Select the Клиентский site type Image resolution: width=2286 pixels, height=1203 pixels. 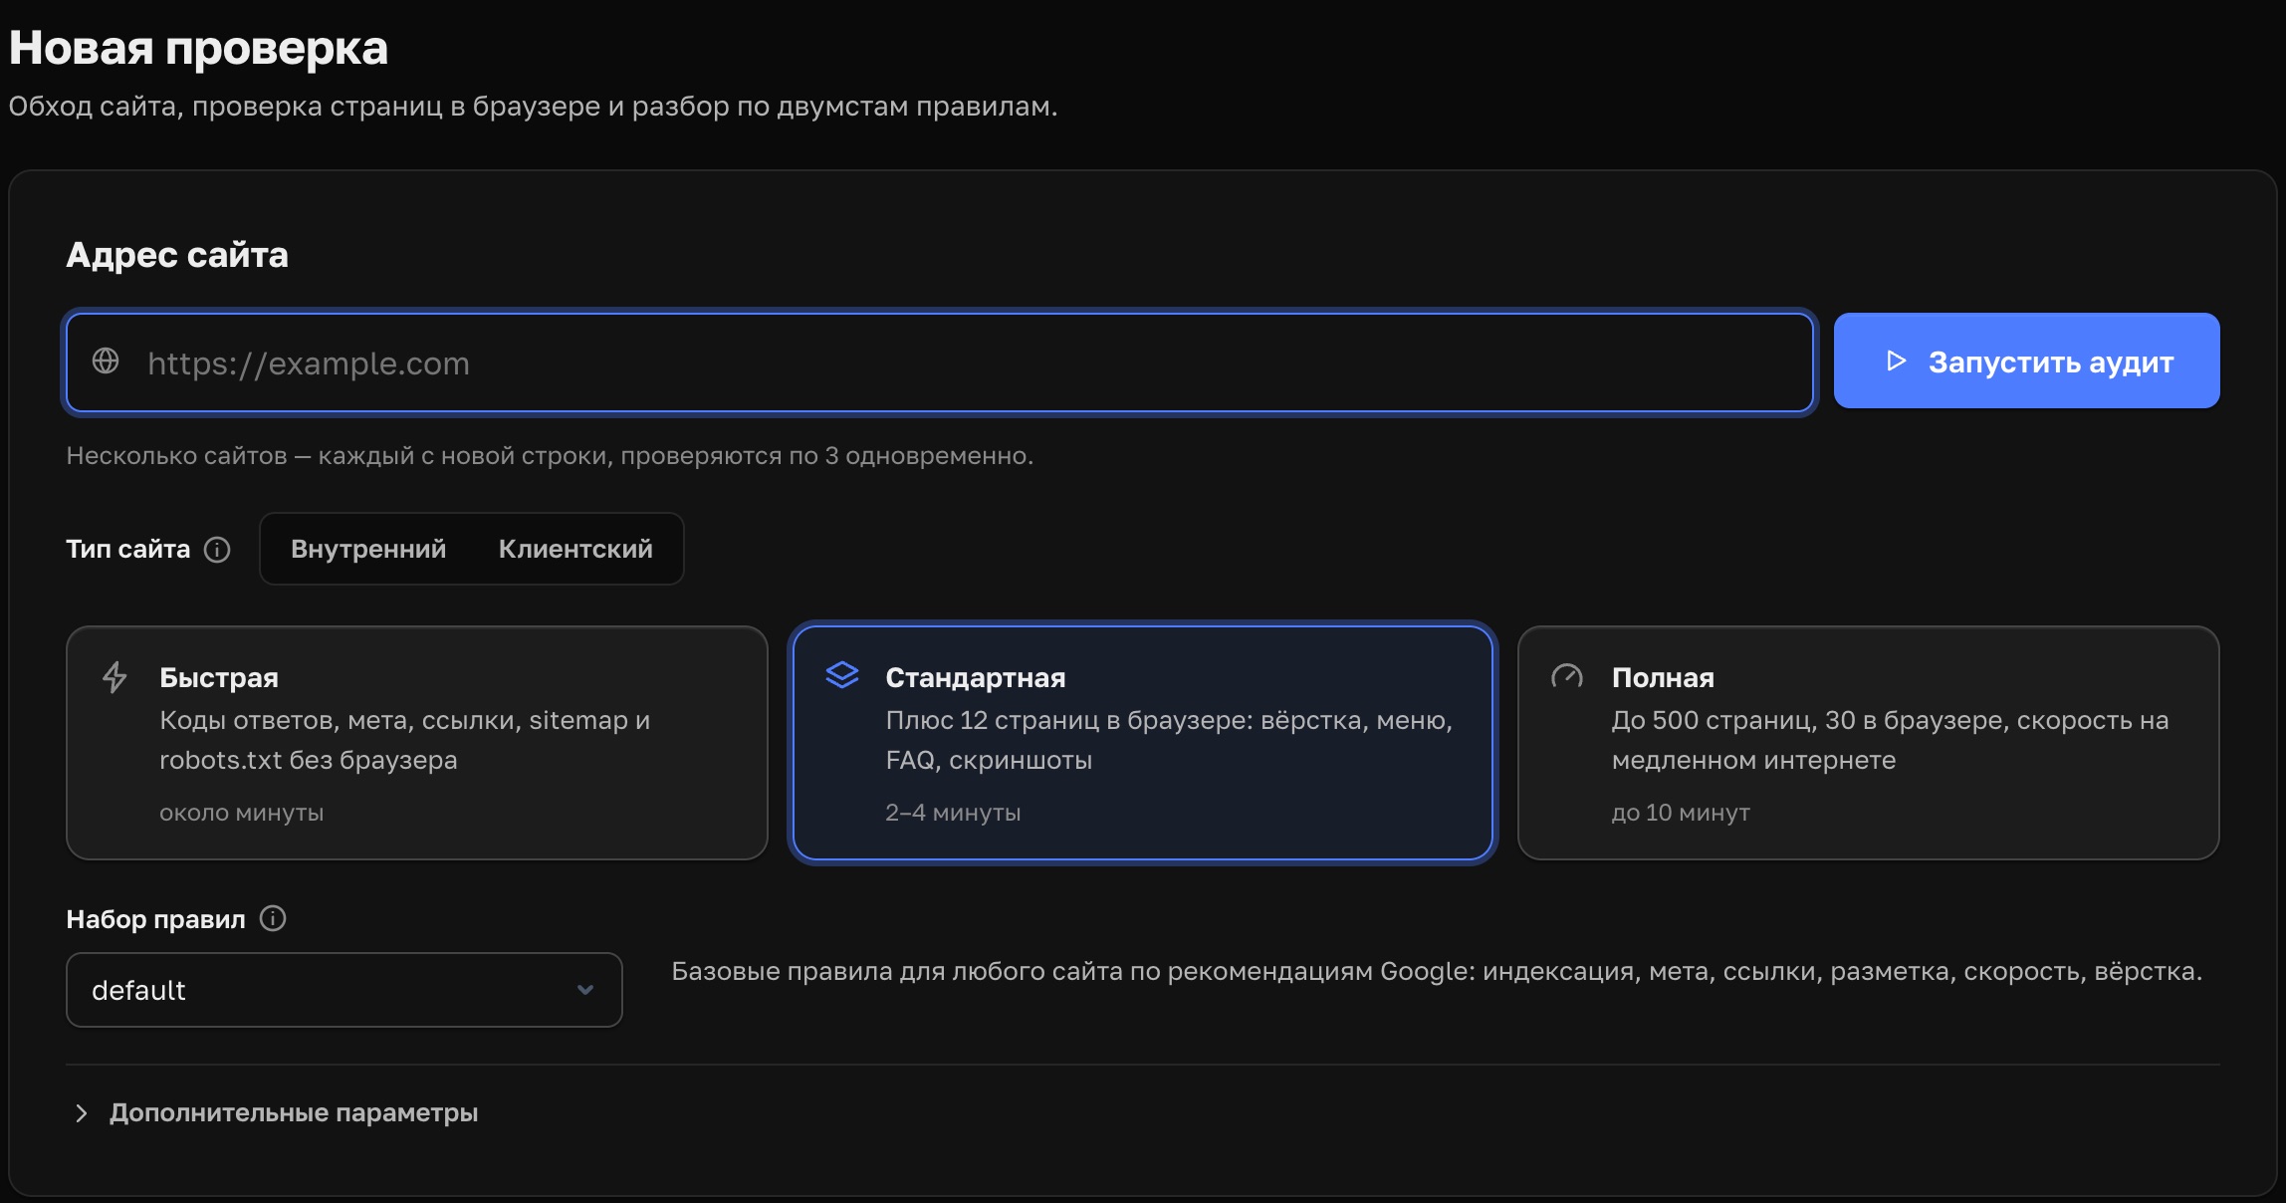tap(575, 549)
